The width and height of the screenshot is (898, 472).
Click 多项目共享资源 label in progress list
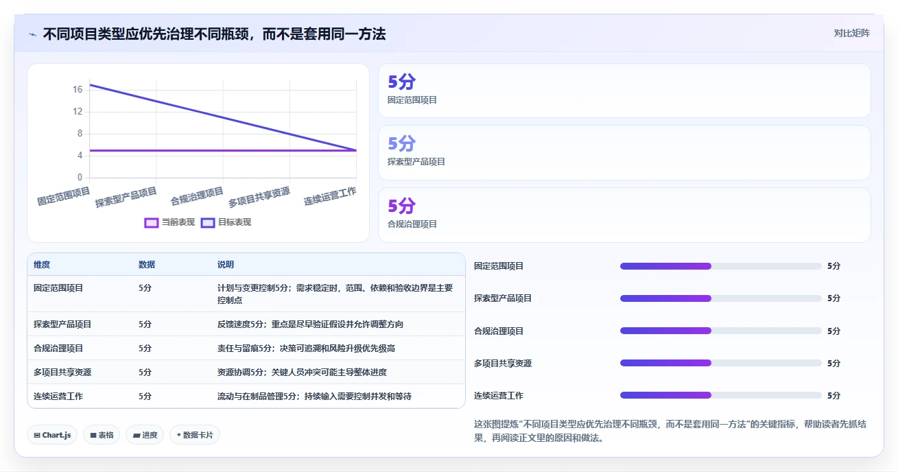(503, 363)
